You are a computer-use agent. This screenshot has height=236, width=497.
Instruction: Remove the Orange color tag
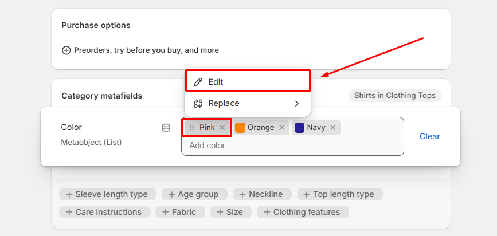[x=281, y=128]
